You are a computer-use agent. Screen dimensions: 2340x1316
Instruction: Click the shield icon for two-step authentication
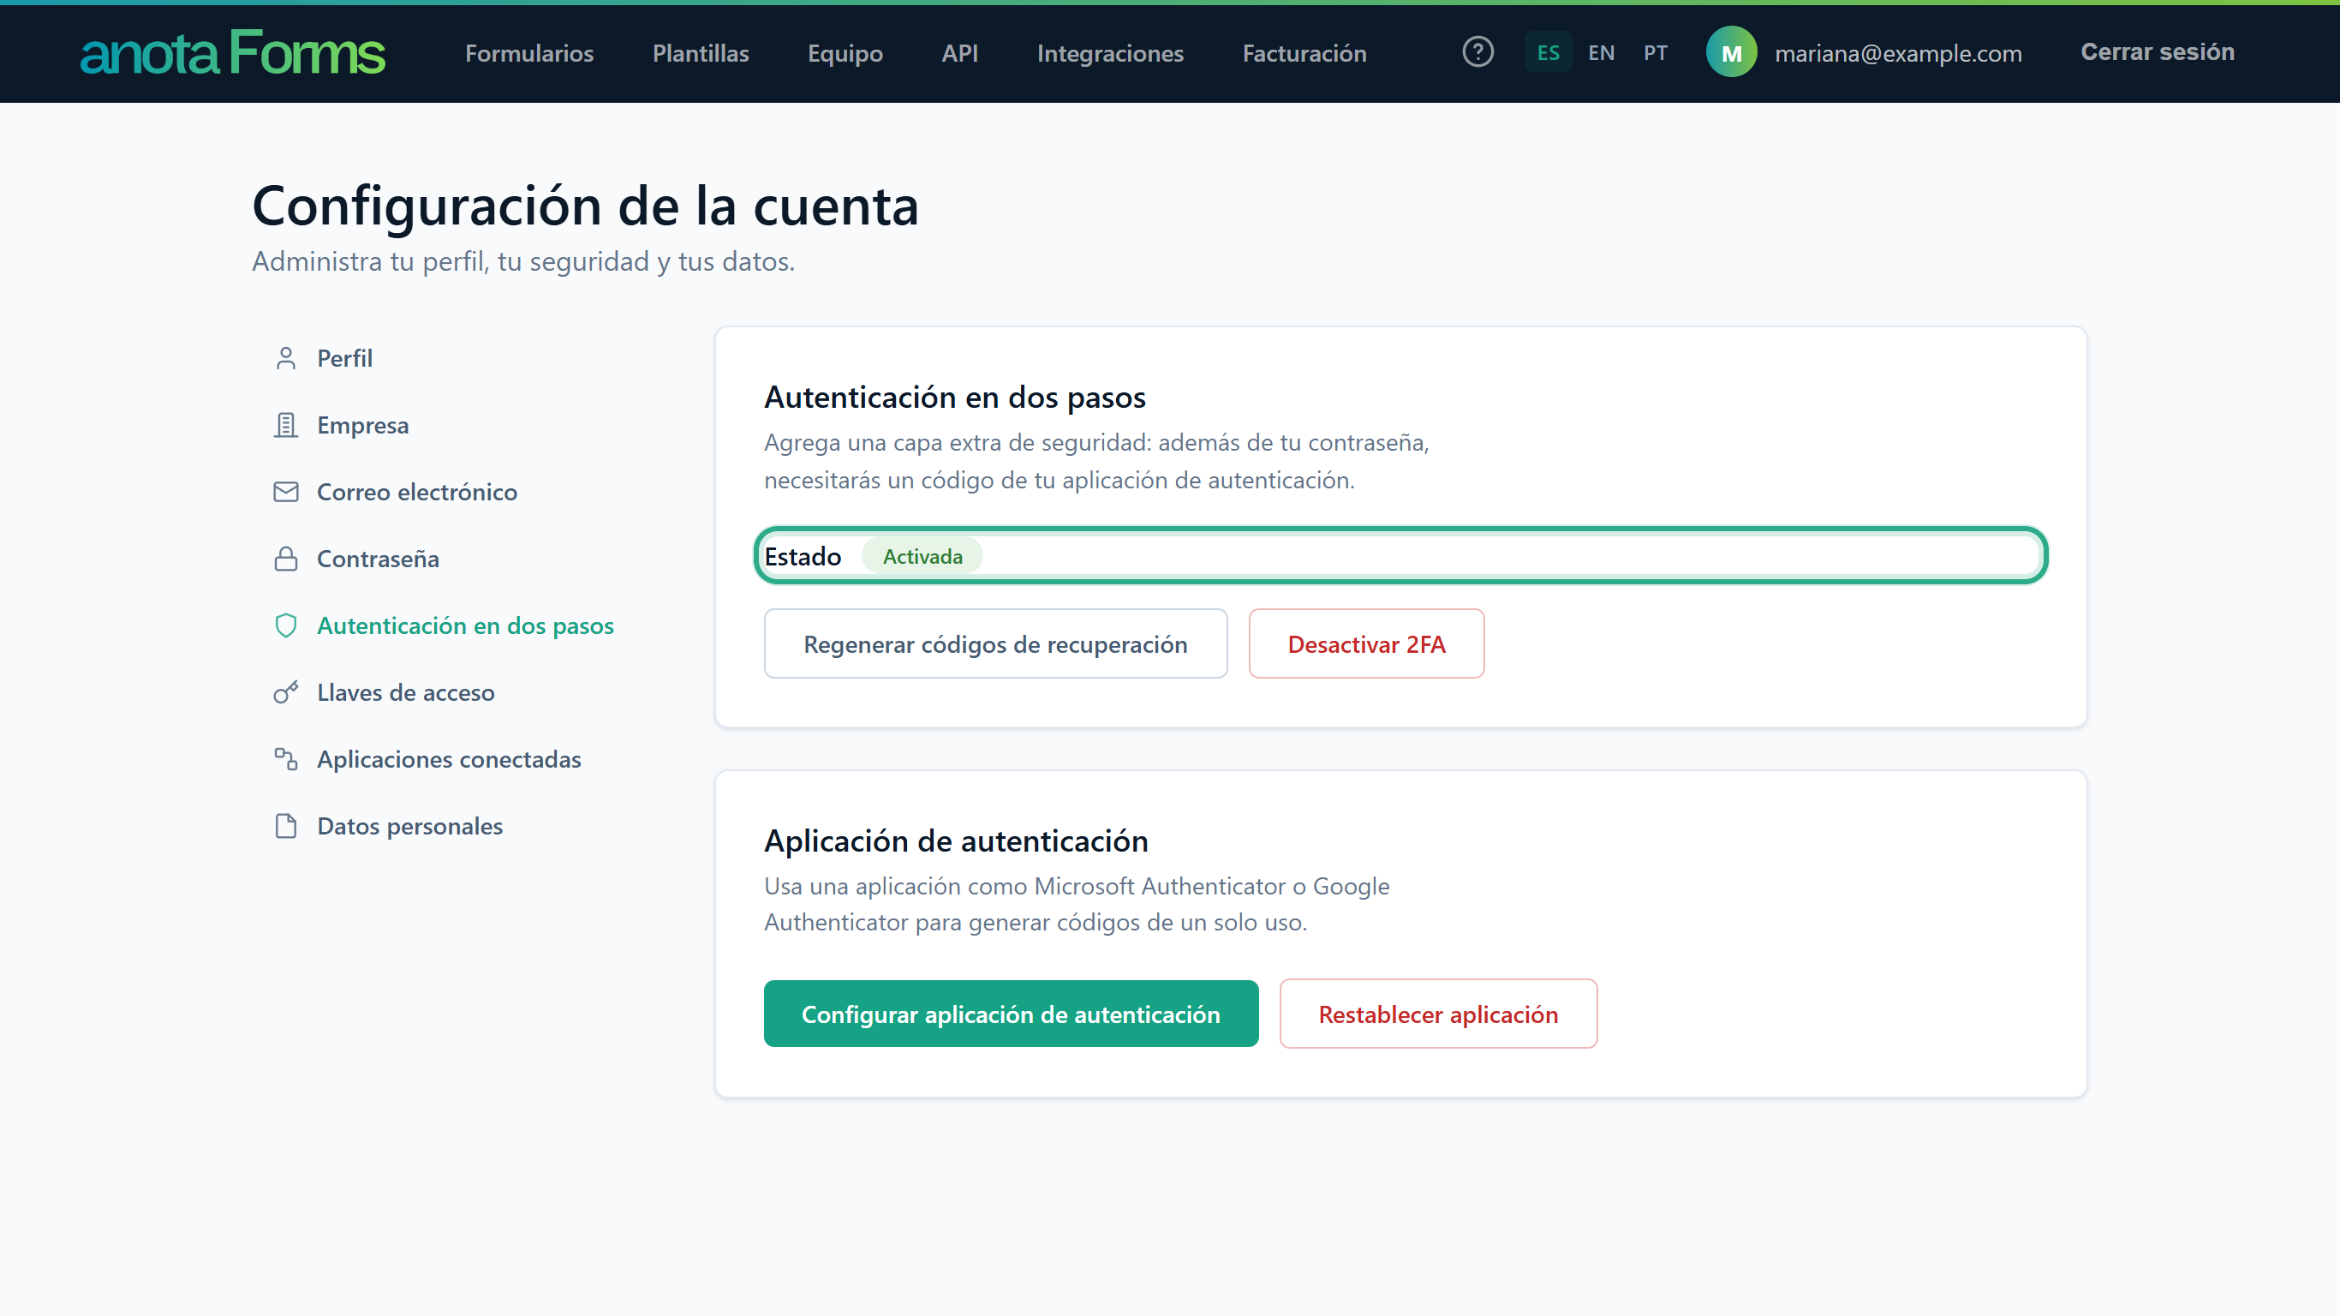pyautogui.click(x=285, y=625)
